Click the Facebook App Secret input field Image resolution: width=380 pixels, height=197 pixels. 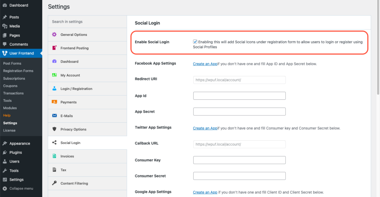[x=239, y=111]
